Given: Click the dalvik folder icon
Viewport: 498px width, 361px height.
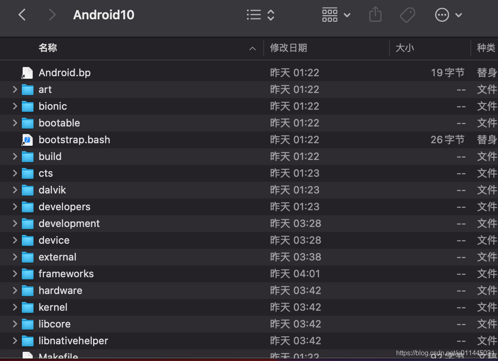Looking at the screenshot, I should click(28, 190).
